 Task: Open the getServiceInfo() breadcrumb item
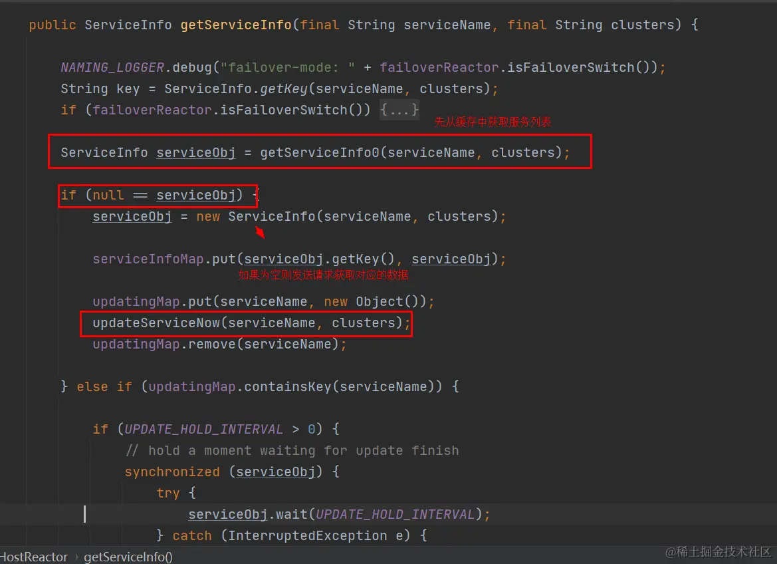point(128,557)
